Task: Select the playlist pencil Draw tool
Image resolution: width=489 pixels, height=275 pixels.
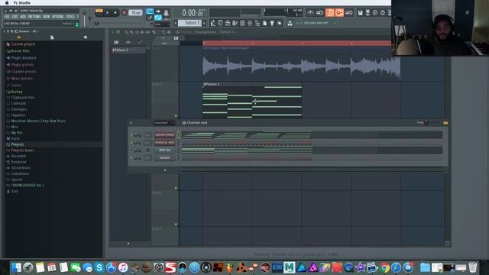Action: coord(126,32)
